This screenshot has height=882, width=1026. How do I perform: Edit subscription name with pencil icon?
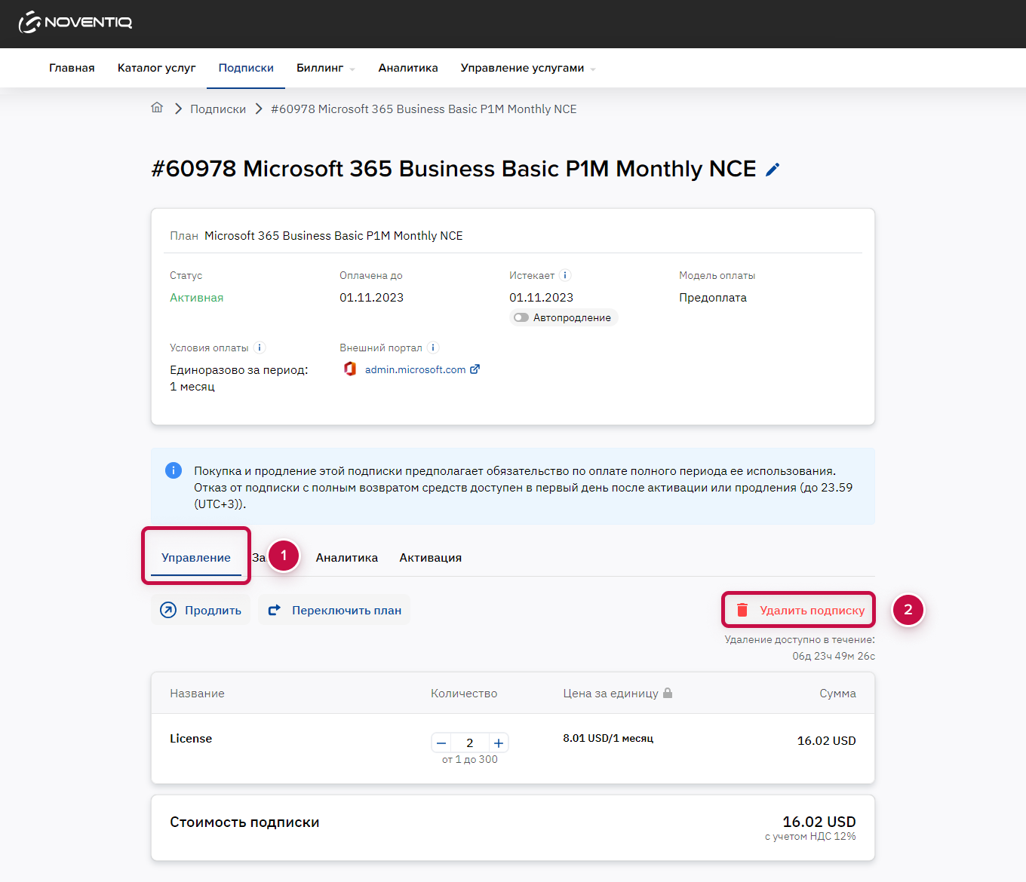[773, 170]
